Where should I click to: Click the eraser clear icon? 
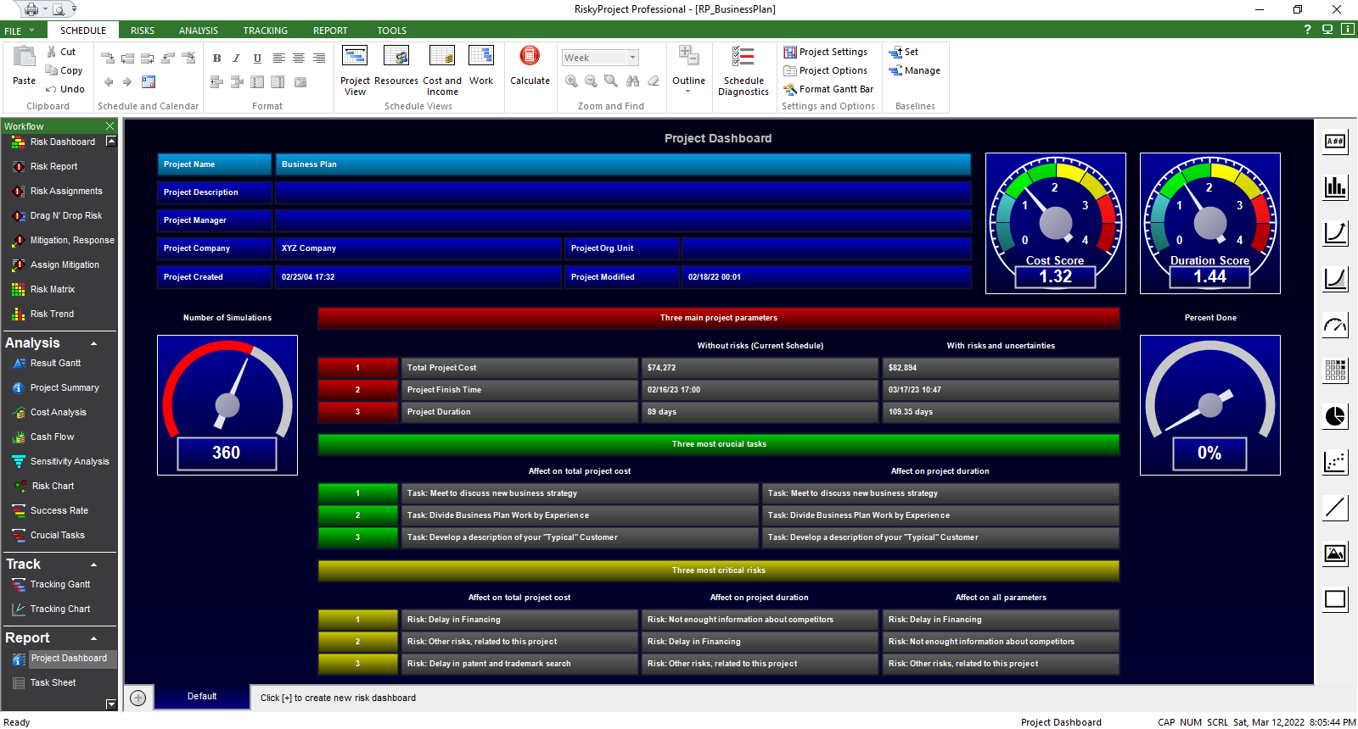coord(653,81)
